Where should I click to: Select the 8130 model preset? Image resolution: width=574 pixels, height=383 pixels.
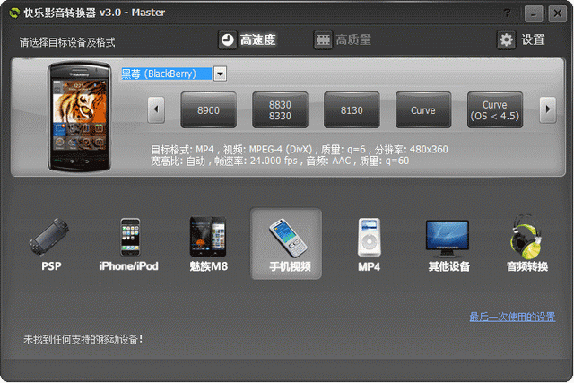tap(352, 109)
